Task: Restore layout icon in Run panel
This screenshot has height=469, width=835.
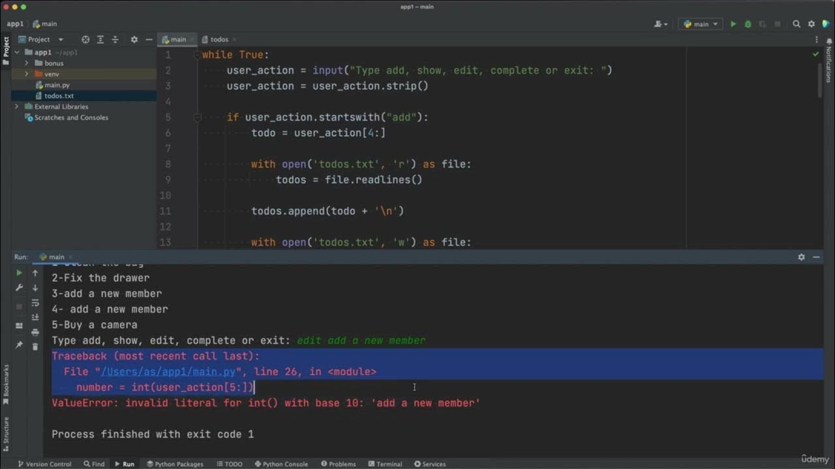Action: point(19,326)
